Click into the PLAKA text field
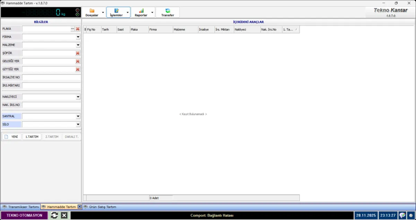 [46, 29]
